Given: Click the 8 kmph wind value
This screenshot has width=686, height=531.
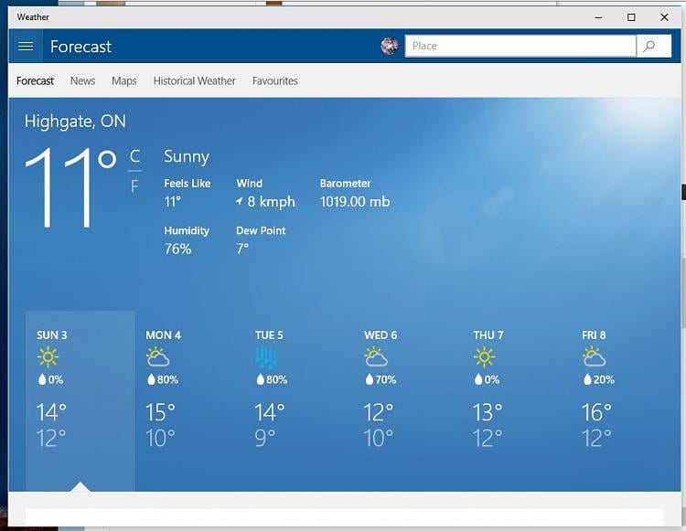Looking at the screenshot, I should (272, 202).
